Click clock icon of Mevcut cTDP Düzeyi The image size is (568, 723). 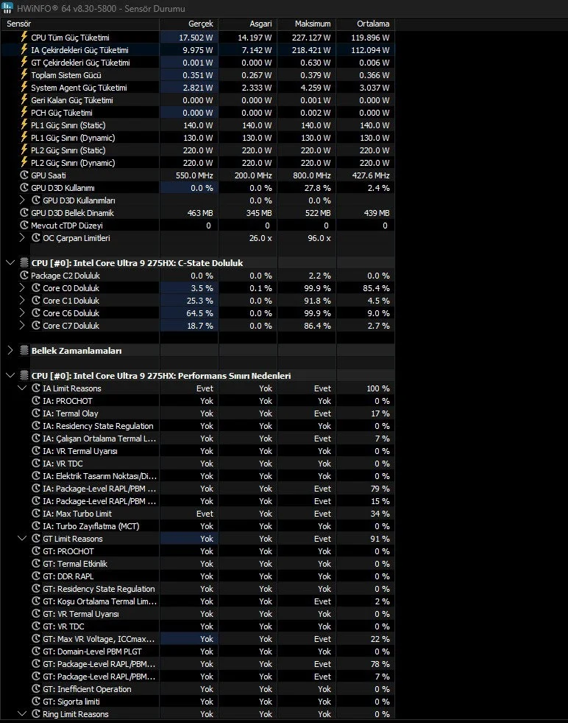[x=24, y=225]
